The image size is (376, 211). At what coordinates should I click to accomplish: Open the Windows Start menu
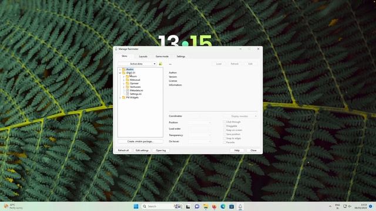pyautogui.click(x=136, y=206)
